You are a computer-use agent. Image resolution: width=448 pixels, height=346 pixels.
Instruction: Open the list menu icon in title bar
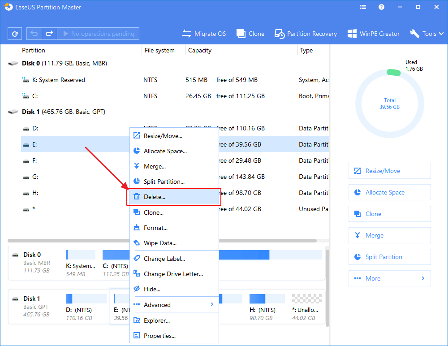click(x=363, y=7)
